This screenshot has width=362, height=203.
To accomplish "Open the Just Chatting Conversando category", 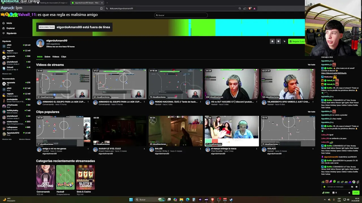I will (x=45, y=177).
